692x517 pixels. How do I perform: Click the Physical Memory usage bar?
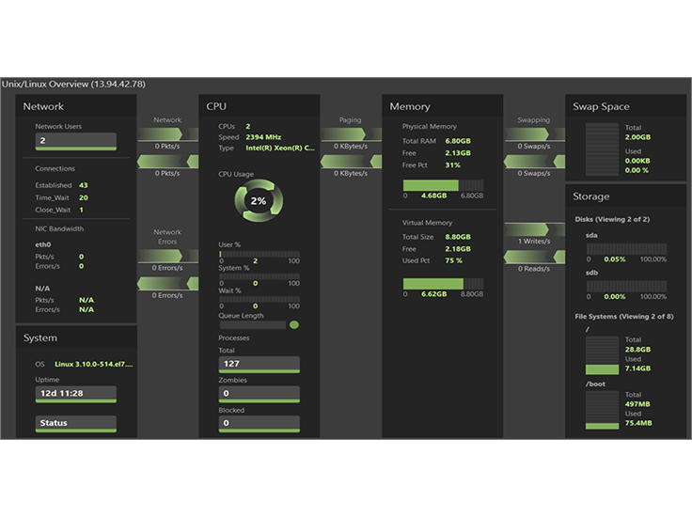(443, 185)
